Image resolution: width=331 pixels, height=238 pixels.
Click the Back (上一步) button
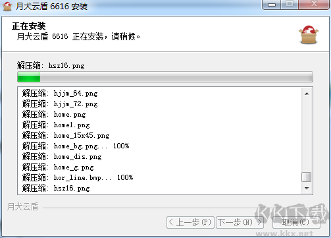point(190,222)
